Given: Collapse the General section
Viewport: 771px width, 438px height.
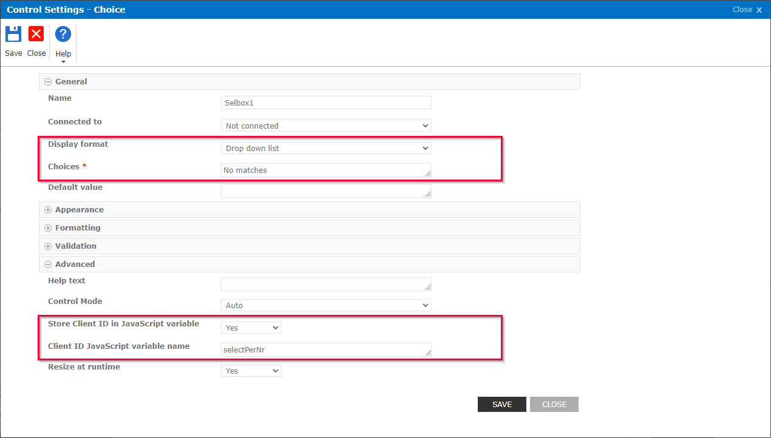Looking at the screenshot, I should 47,81.
